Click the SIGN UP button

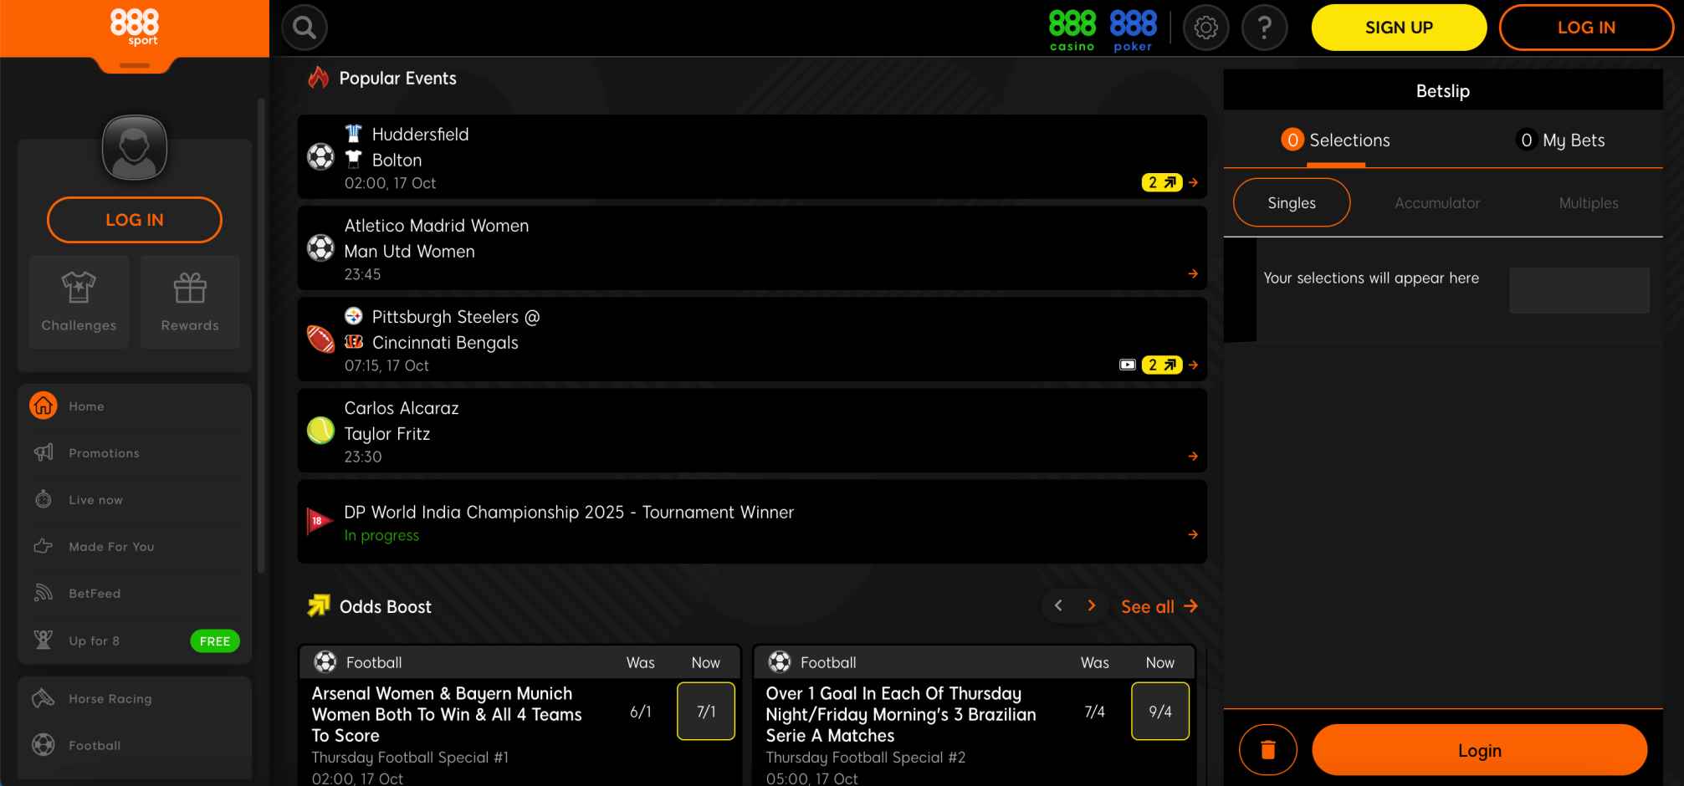click(x=1398, y=27)
